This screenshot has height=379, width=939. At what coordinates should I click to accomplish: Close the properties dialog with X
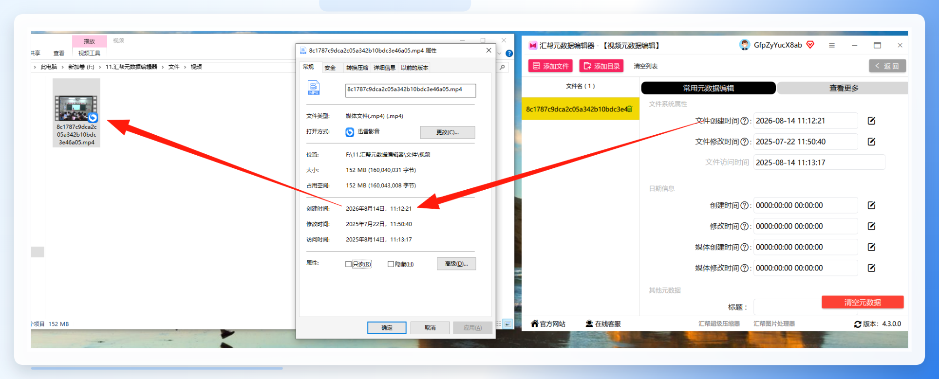[488, 51]
